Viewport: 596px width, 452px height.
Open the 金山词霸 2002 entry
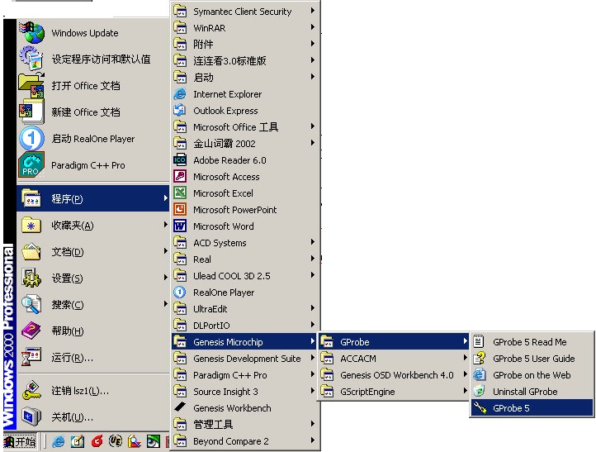tap(244, 144)
